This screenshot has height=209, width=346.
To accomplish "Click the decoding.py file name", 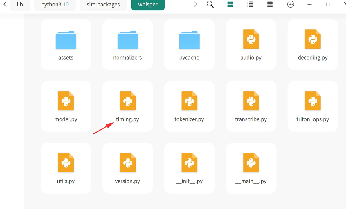I will (313, 58).
